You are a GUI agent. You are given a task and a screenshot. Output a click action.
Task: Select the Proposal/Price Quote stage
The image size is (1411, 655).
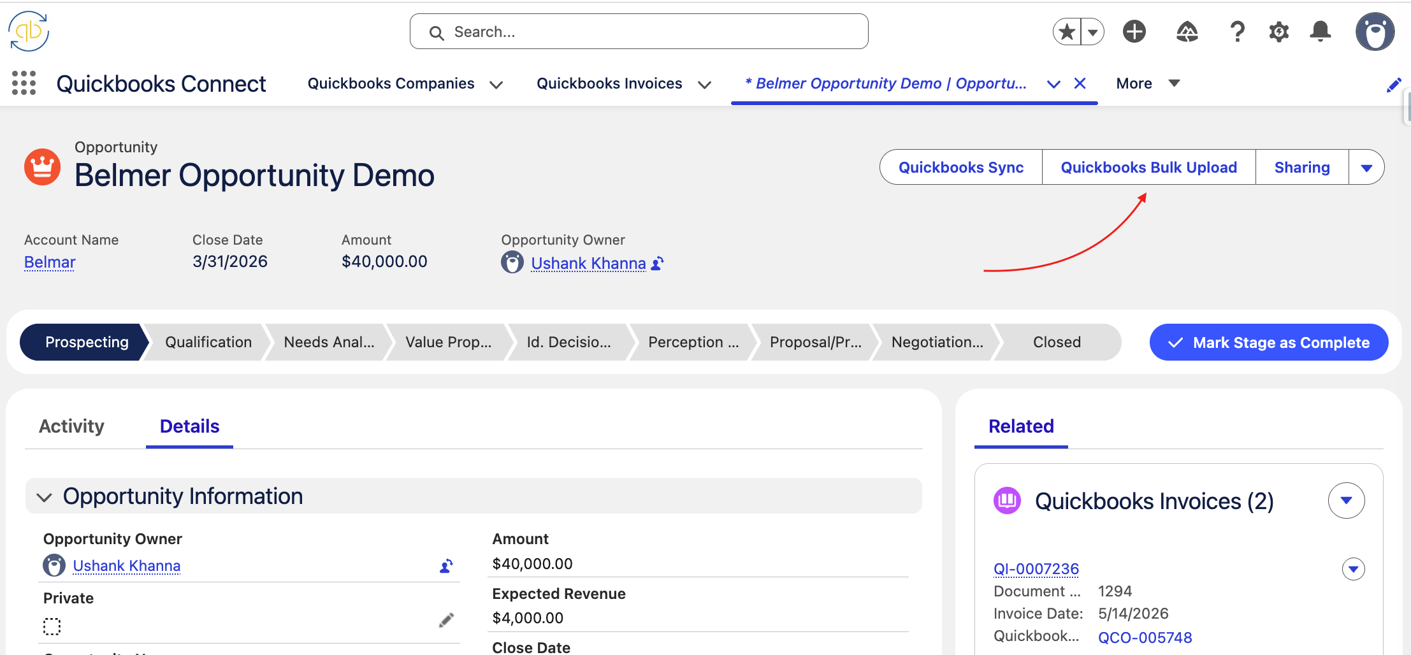coord(815,342)
